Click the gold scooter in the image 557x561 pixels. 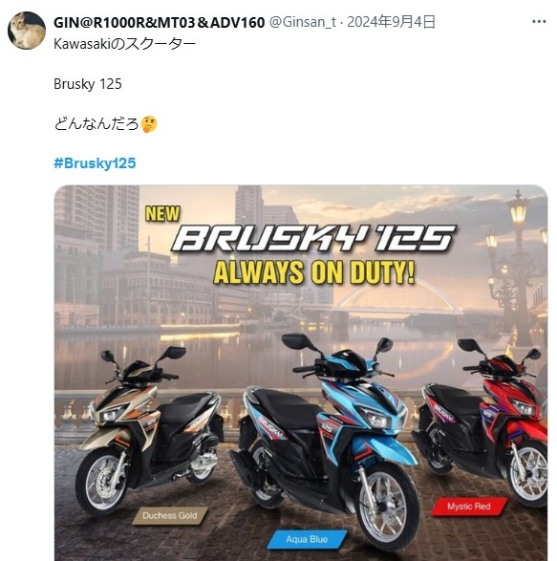pyautogui.click(x=150, y=430)
